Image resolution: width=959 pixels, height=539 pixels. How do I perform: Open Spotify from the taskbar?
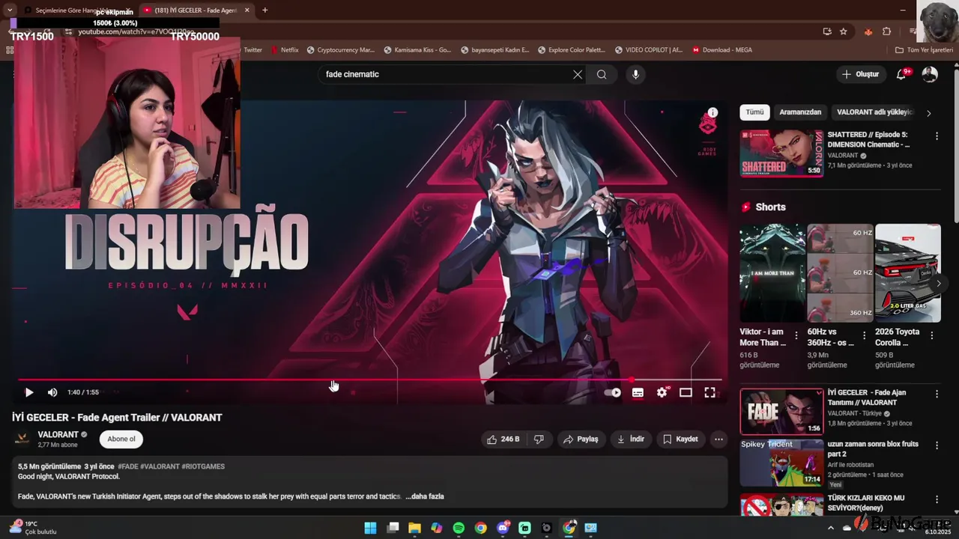pos(459,528)
